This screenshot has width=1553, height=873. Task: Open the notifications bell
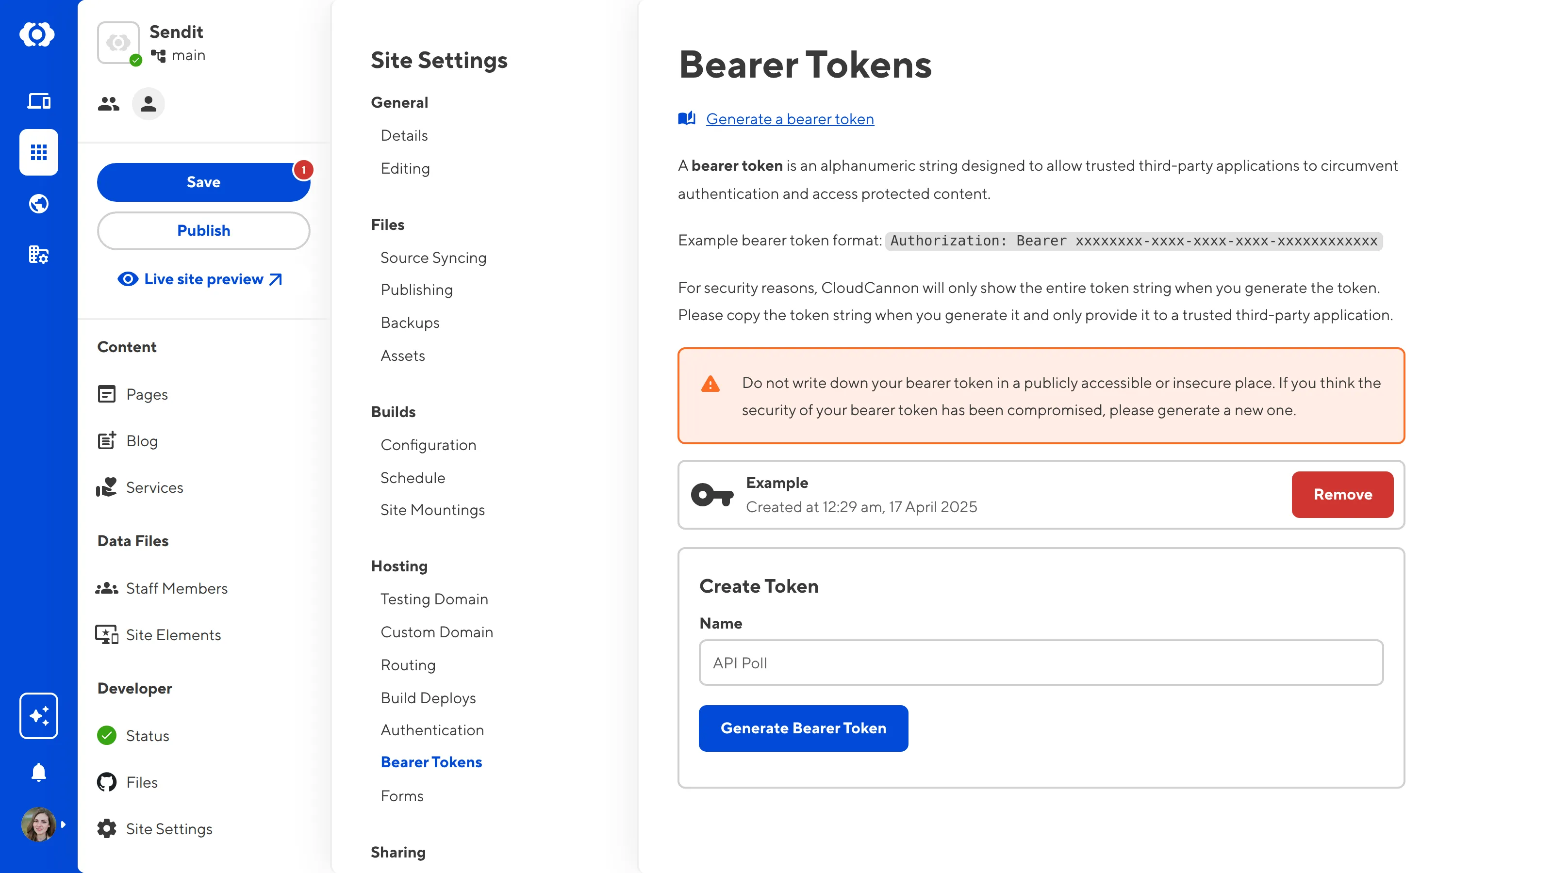click(x=39, y=772)
